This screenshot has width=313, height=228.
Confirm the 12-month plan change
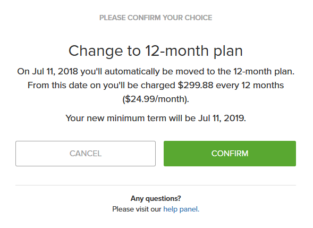click(230, 154)
